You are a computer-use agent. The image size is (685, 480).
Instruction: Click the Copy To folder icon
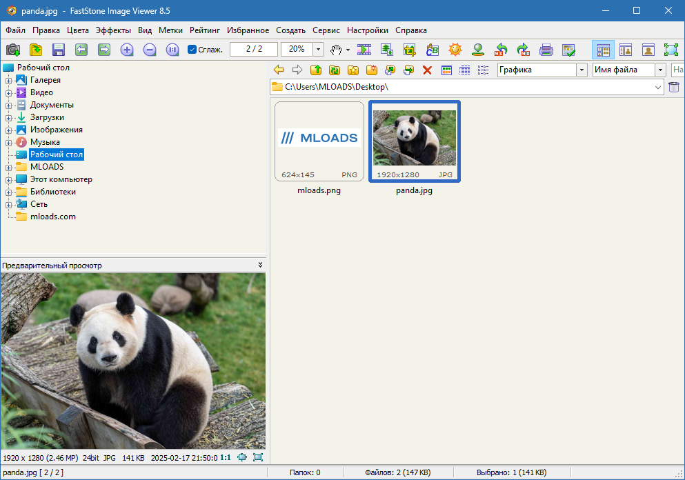tap(390, 70)
